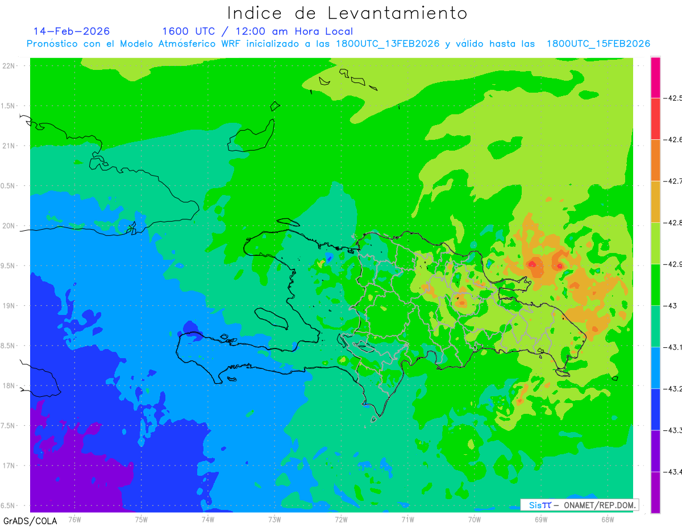This screenshot has height=527, width=682.
Task: Click the '21N' latitude label
Action: [9, 146]
